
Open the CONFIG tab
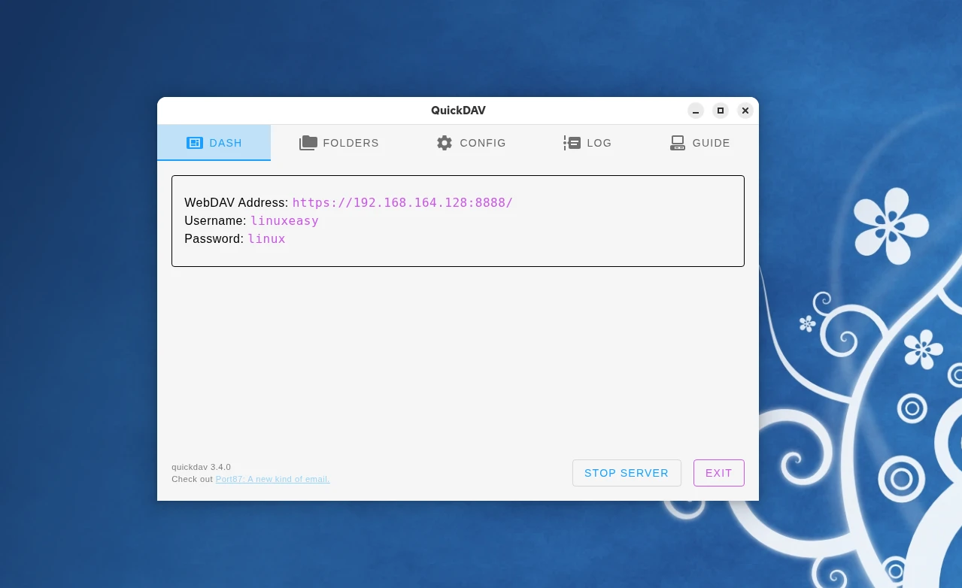[x=471, y=143]
